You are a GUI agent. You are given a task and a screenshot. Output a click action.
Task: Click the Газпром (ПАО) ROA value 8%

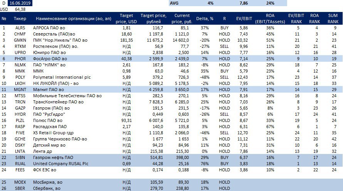270,108
